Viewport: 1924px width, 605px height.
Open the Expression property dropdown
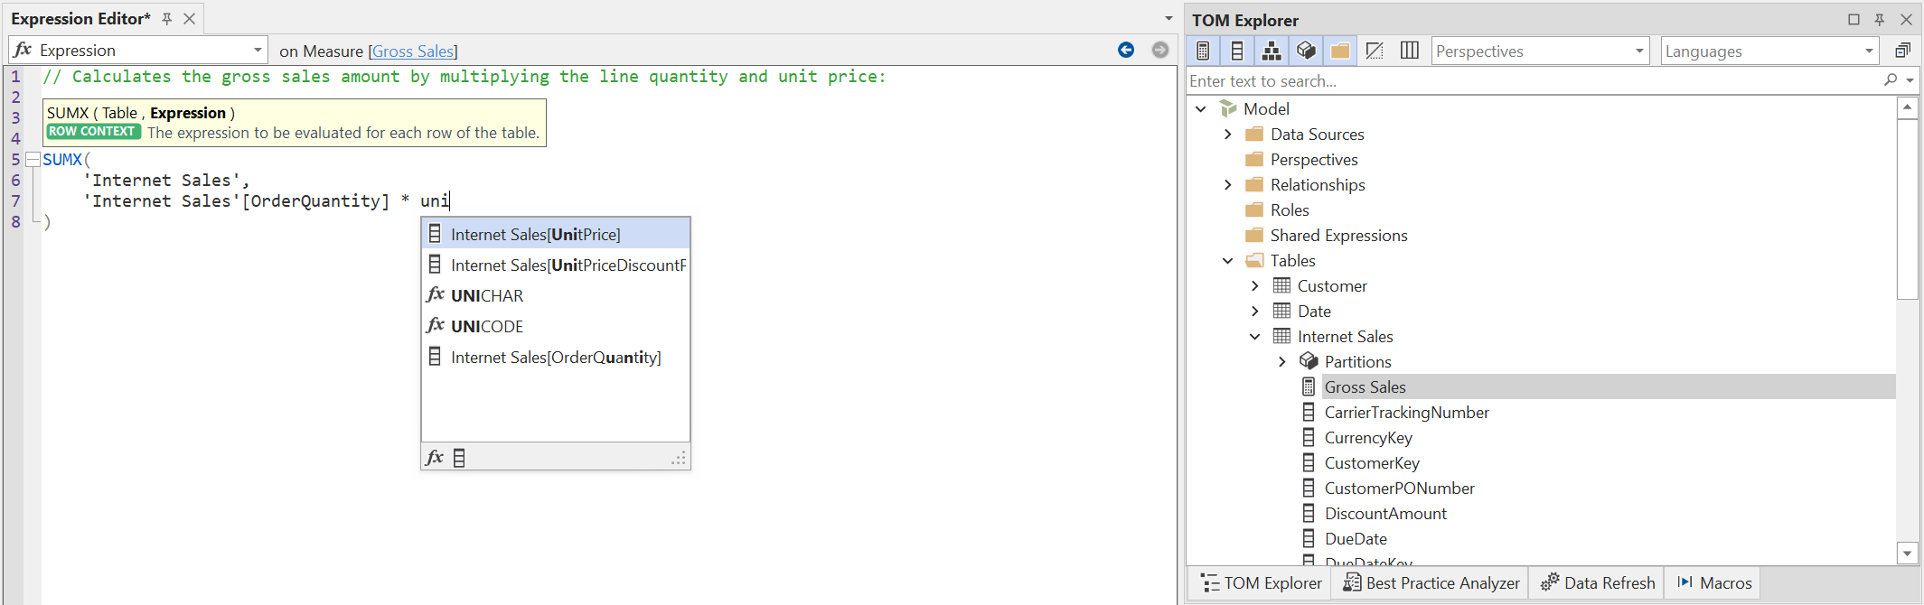click(x=258, y=50)
